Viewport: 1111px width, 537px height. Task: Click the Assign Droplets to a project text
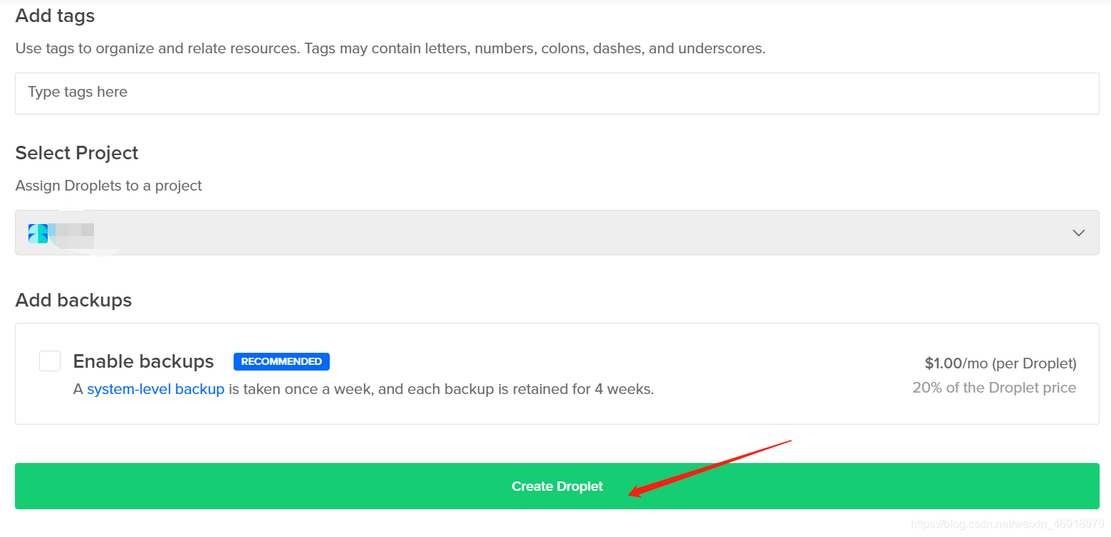(108, 186)
